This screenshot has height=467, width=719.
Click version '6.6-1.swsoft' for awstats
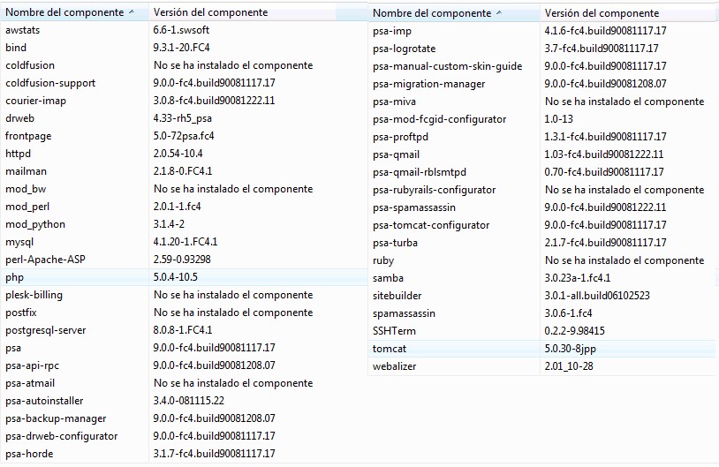pyautogui.click(x=182, y=30)
